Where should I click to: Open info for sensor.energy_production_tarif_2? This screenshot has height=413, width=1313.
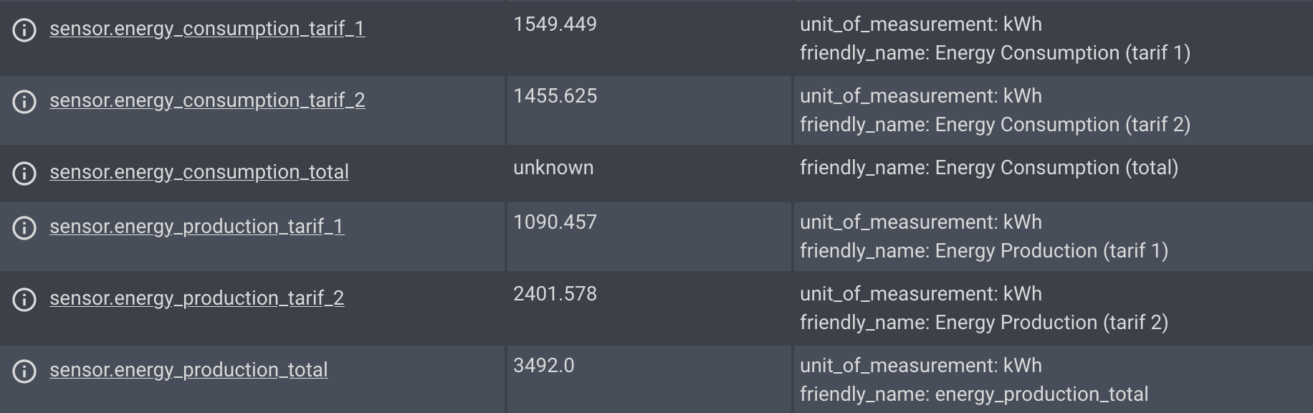pos(24,299)
